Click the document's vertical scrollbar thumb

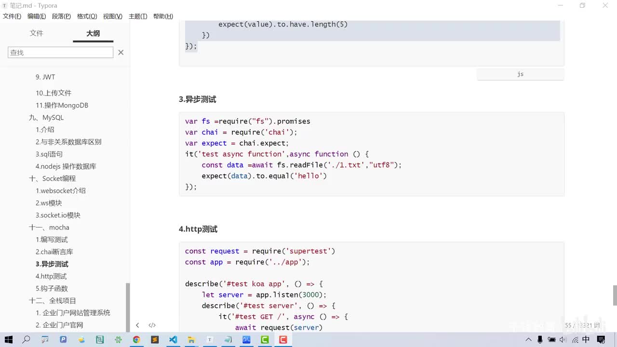[x=615, y=295]
